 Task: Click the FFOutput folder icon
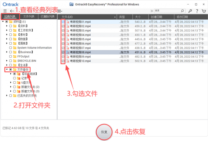point(15,56)
